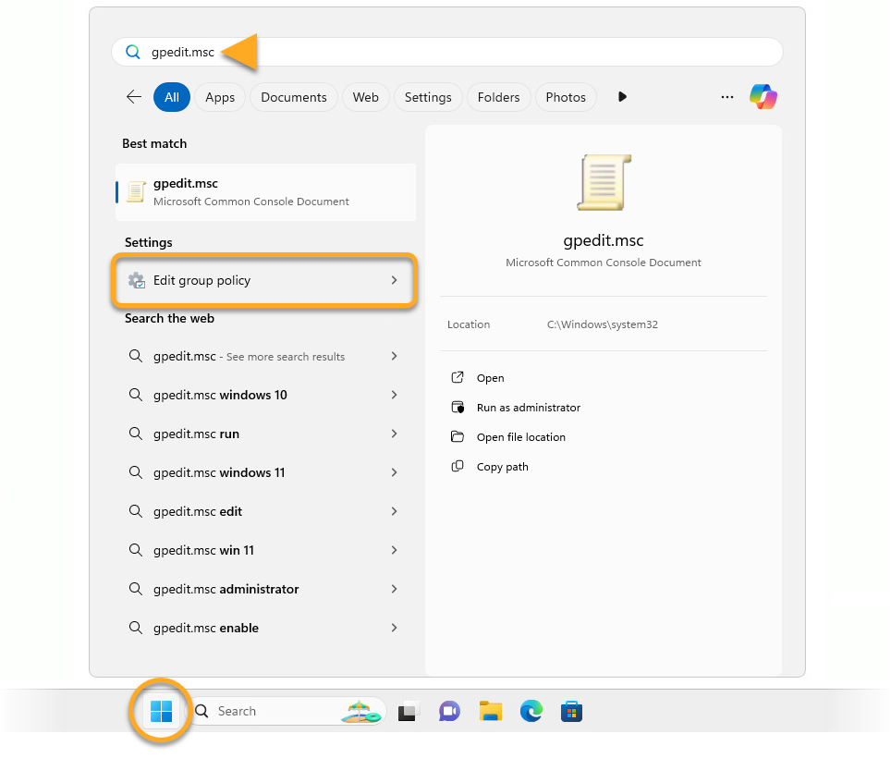Open Microsoft Edge from the taskbar

[x=531, y=711]
